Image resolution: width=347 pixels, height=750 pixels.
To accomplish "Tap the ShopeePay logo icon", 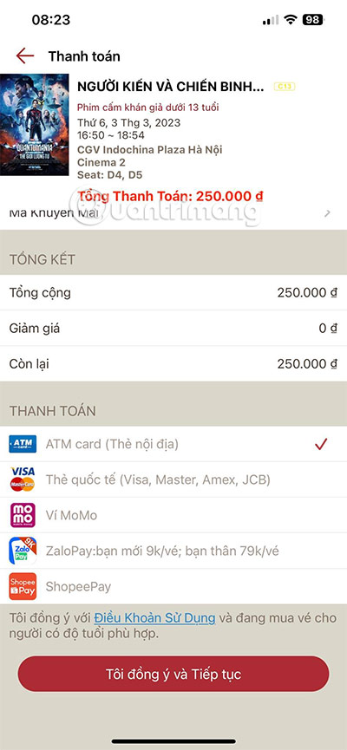I will (23, 586).
